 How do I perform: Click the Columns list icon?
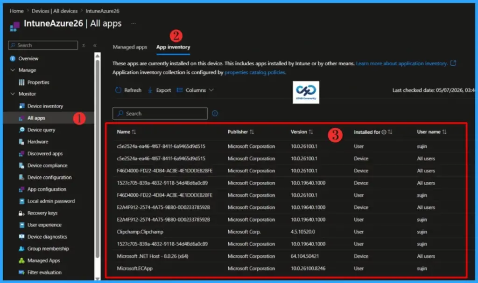pyautogui.click(x=180, y=90)
